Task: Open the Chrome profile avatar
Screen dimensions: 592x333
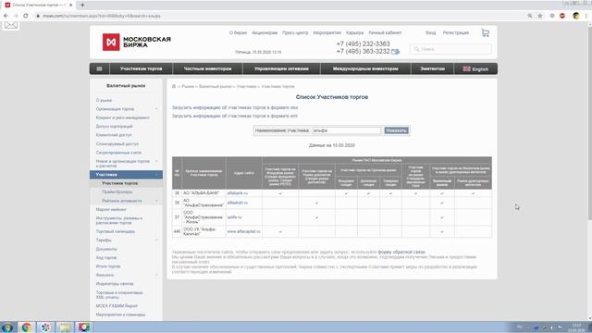Action: pos(575,16)
